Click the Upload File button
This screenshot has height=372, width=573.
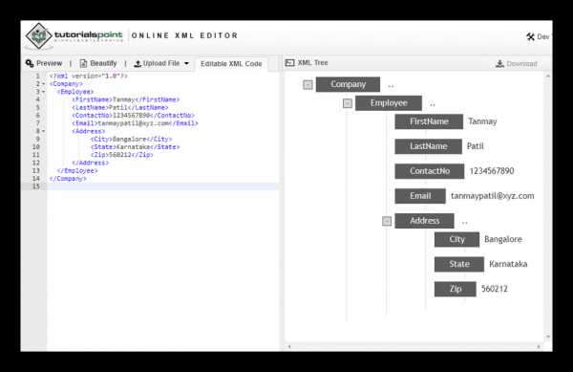click(161, 64)
